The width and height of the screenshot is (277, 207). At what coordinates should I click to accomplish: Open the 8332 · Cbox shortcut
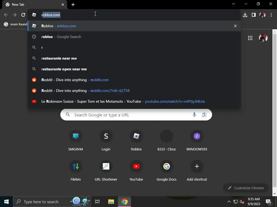coord(166,141)
